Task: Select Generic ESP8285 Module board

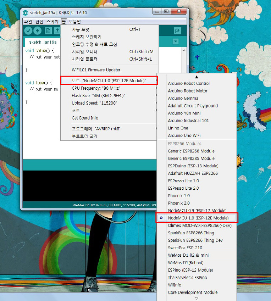Action: coord(197,158)
